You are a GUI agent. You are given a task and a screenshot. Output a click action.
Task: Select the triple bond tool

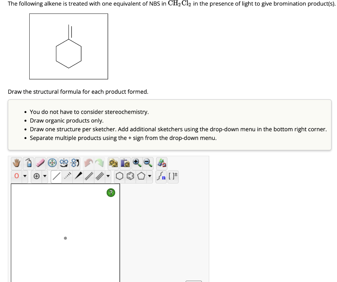click(x=99, y=176)
